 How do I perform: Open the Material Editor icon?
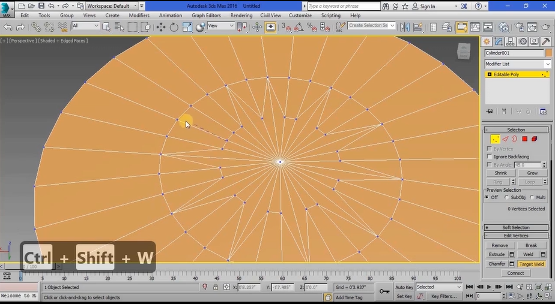(503, 27)
